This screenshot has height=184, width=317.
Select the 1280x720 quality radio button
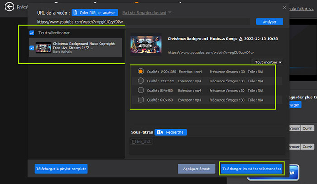click(x=141, y=81)
